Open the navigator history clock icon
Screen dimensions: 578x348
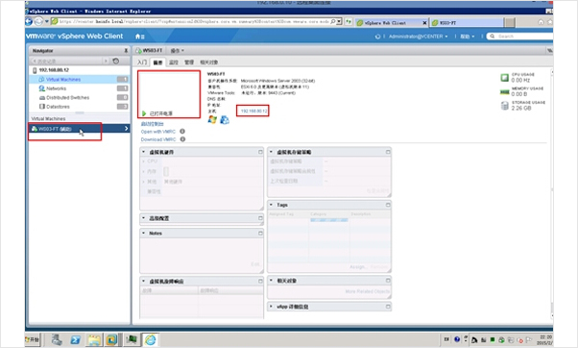pyautogui.click(x=116, y=61)
